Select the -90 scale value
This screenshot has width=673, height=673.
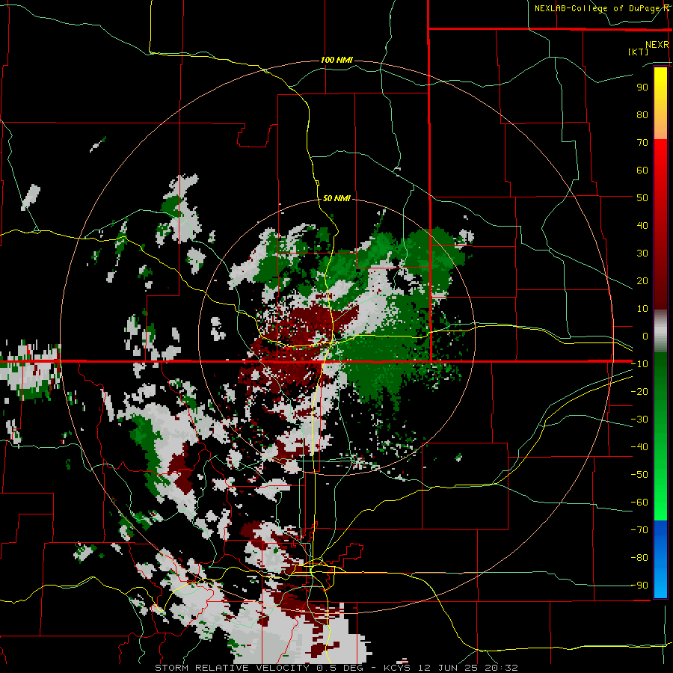(x=639, y=586)
